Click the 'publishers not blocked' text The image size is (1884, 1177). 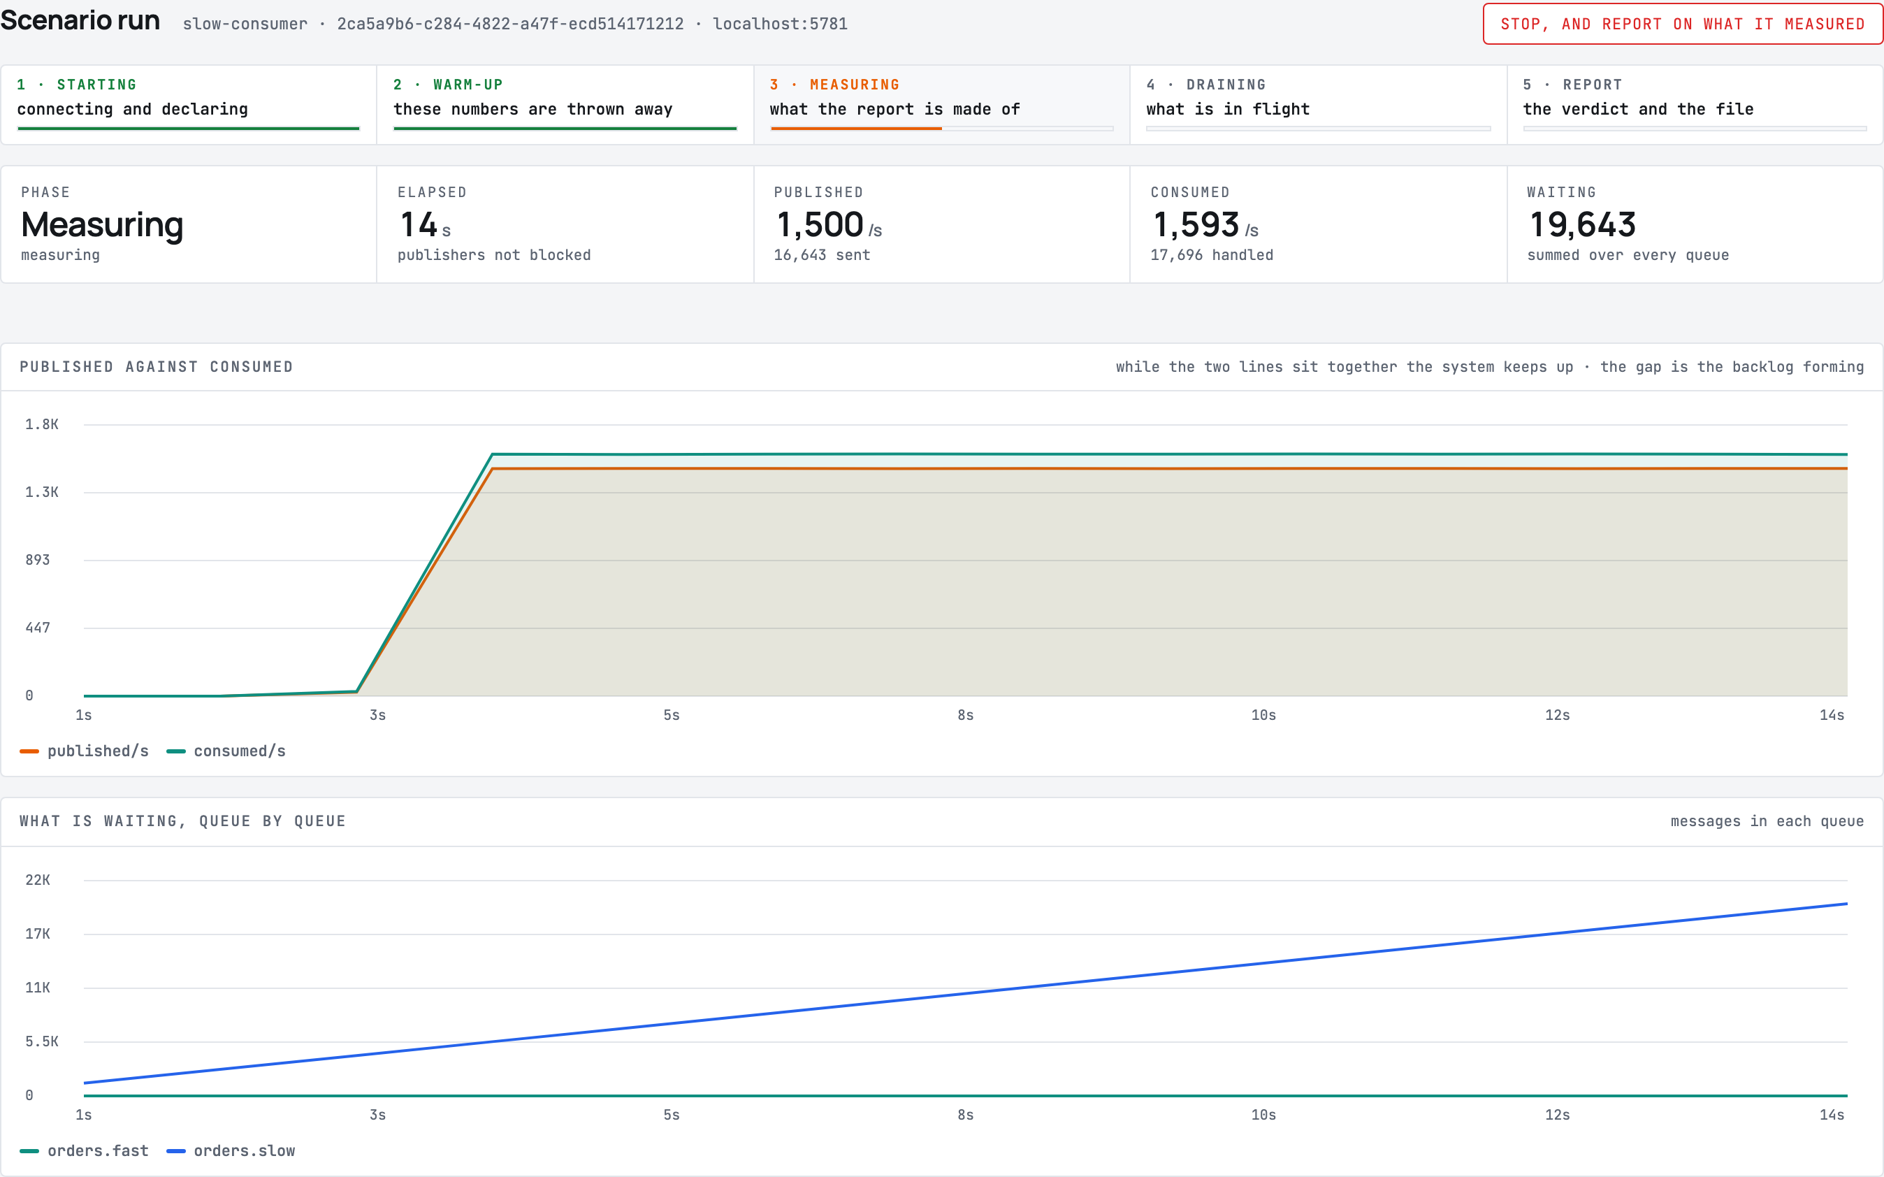pos(494,255)
